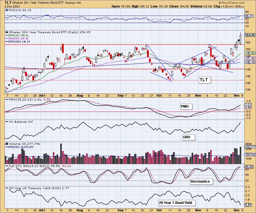Click the 20-Year US Treasury Yield (EOD) legend

[37, 188]
